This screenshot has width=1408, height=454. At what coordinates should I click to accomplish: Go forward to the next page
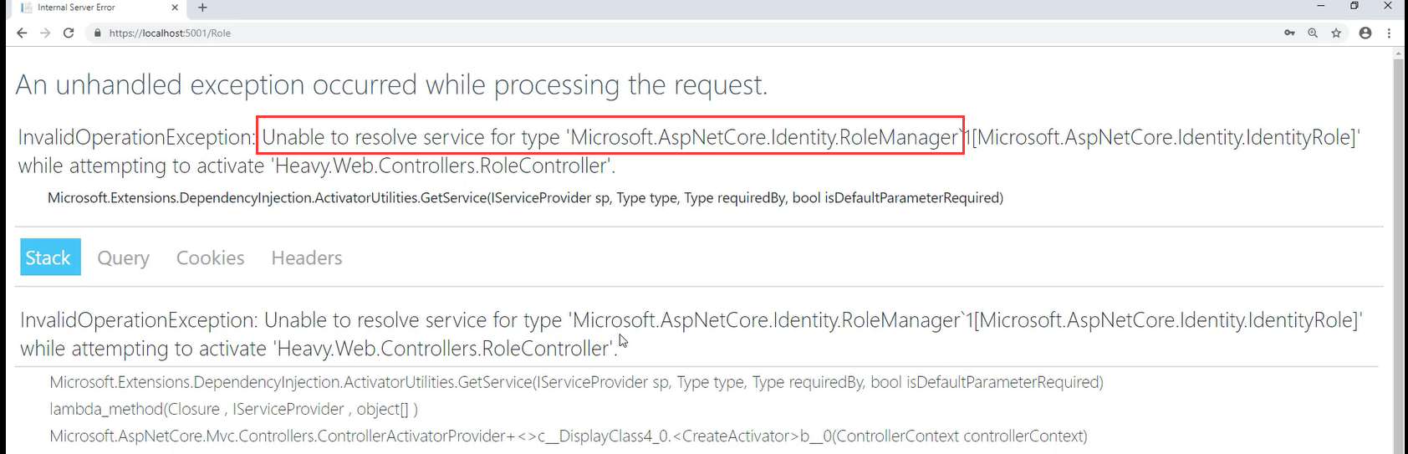click(x=45, y=33)
